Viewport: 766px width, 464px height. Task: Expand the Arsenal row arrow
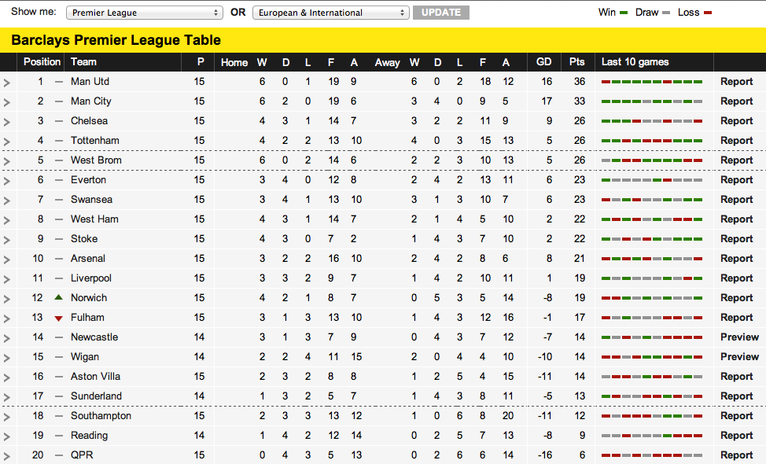(7, 259)
